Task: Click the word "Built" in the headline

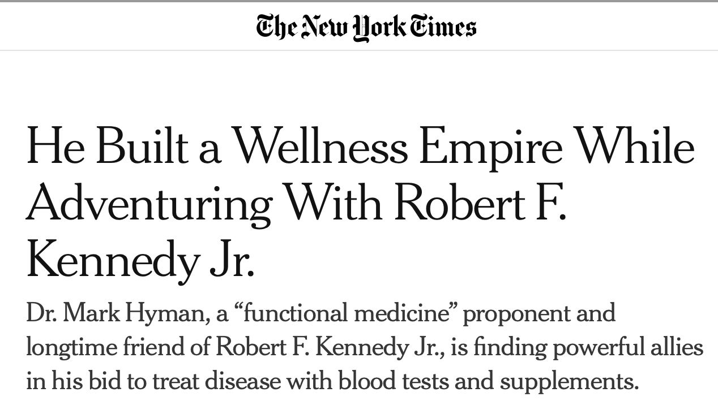Action: [142, 147]
